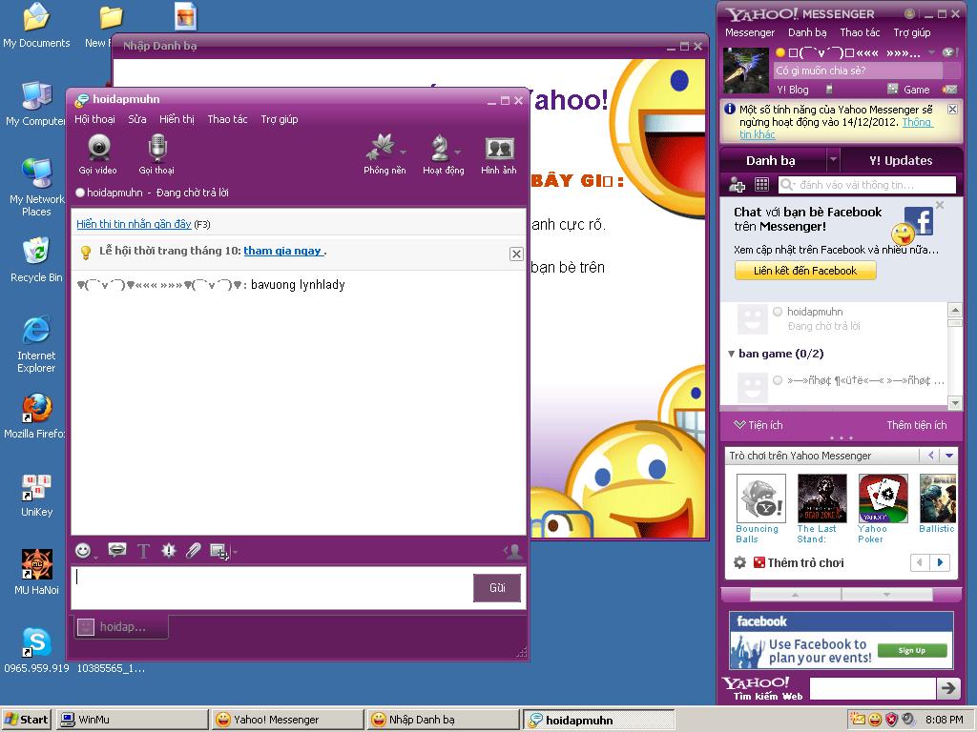Viewport: 977px width, 732px height.
Task: Open the Yahoo Poker game
Action: (883, 498)
